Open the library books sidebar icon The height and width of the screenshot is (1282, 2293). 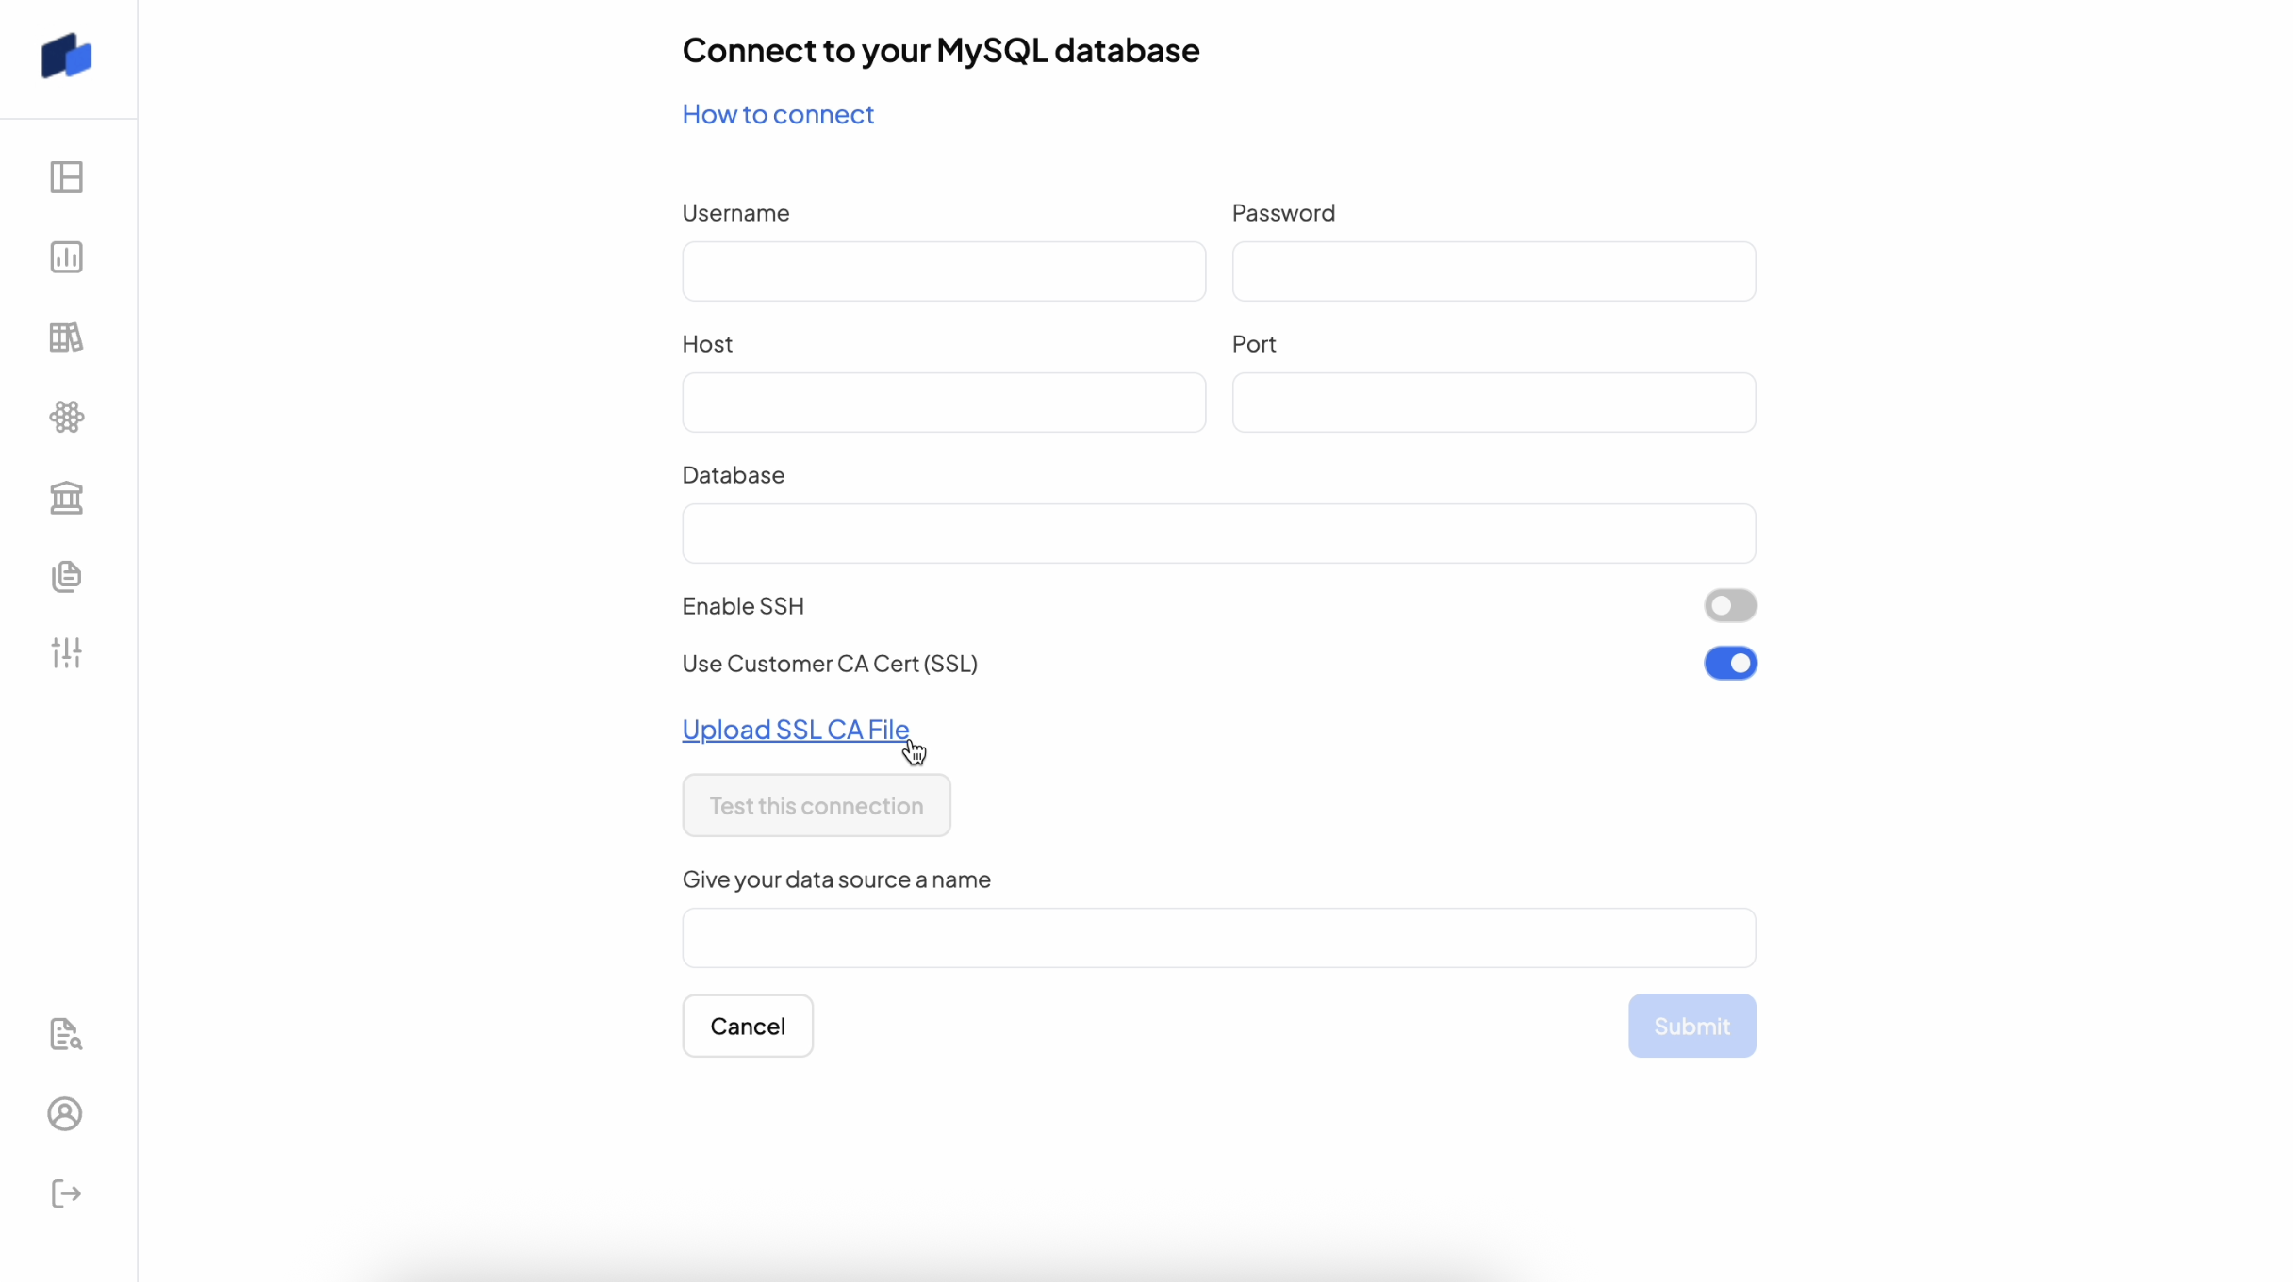click(x=66, y=337)
